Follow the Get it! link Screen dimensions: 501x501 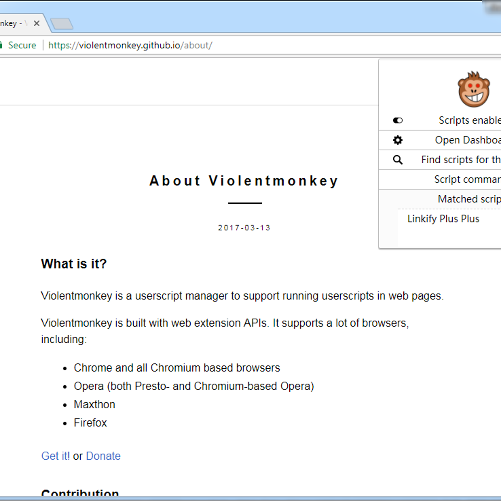tap(56, 456)
